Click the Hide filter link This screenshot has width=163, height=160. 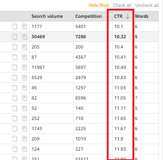coord(99,5)
